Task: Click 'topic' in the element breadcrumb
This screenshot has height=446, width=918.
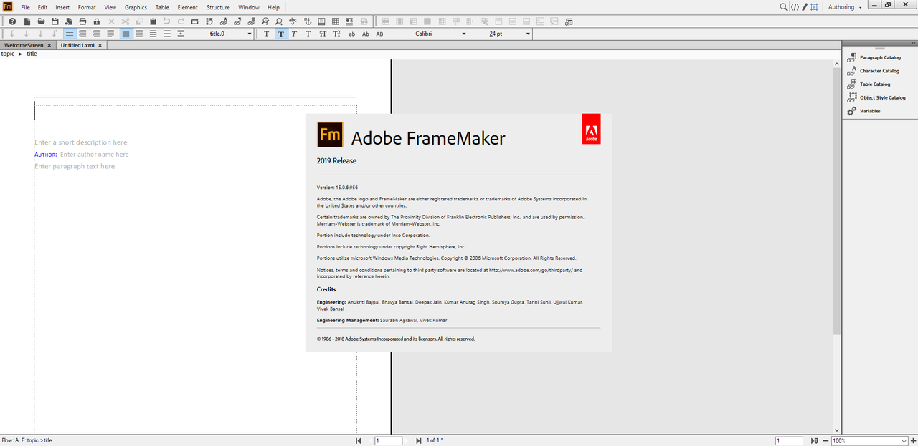Action: click(x=8, y=54)
